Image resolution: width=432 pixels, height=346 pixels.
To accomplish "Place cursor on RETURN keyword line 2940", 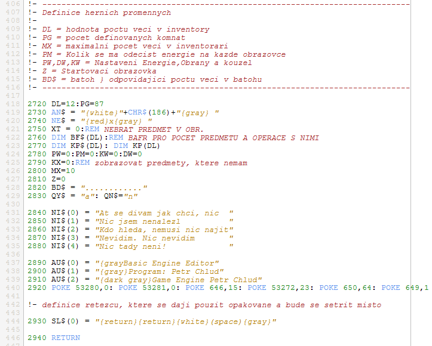I will click(66, 338).
